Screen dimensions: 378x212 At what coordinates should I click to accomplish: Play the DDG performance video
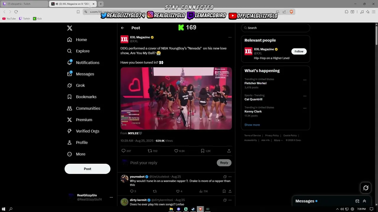176,98
